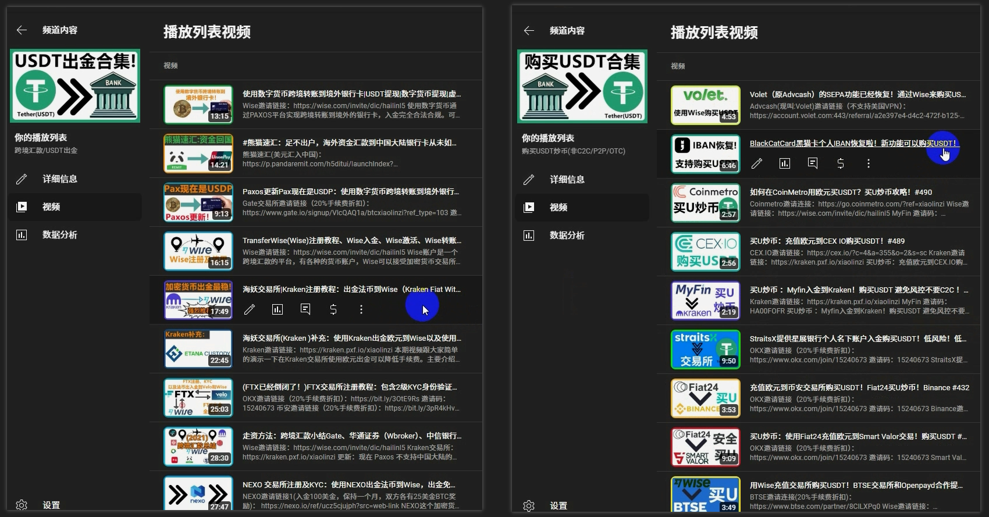
Task: Open the 充值欧元到CEX IO #489 video title
Action: (827, 241)
